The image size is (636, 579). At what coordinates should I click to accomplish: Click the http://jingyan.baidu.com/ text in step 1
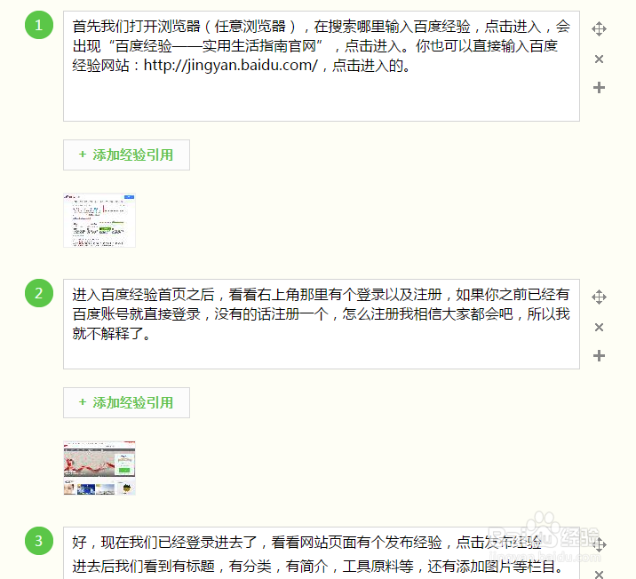pyautogui.click(x=231, y=66)
